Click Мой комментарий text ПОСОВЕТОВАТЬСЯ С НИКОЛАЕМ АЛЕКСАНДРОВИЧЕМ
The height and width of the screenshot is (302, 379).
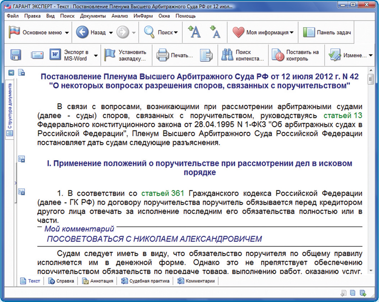[154, 239]
